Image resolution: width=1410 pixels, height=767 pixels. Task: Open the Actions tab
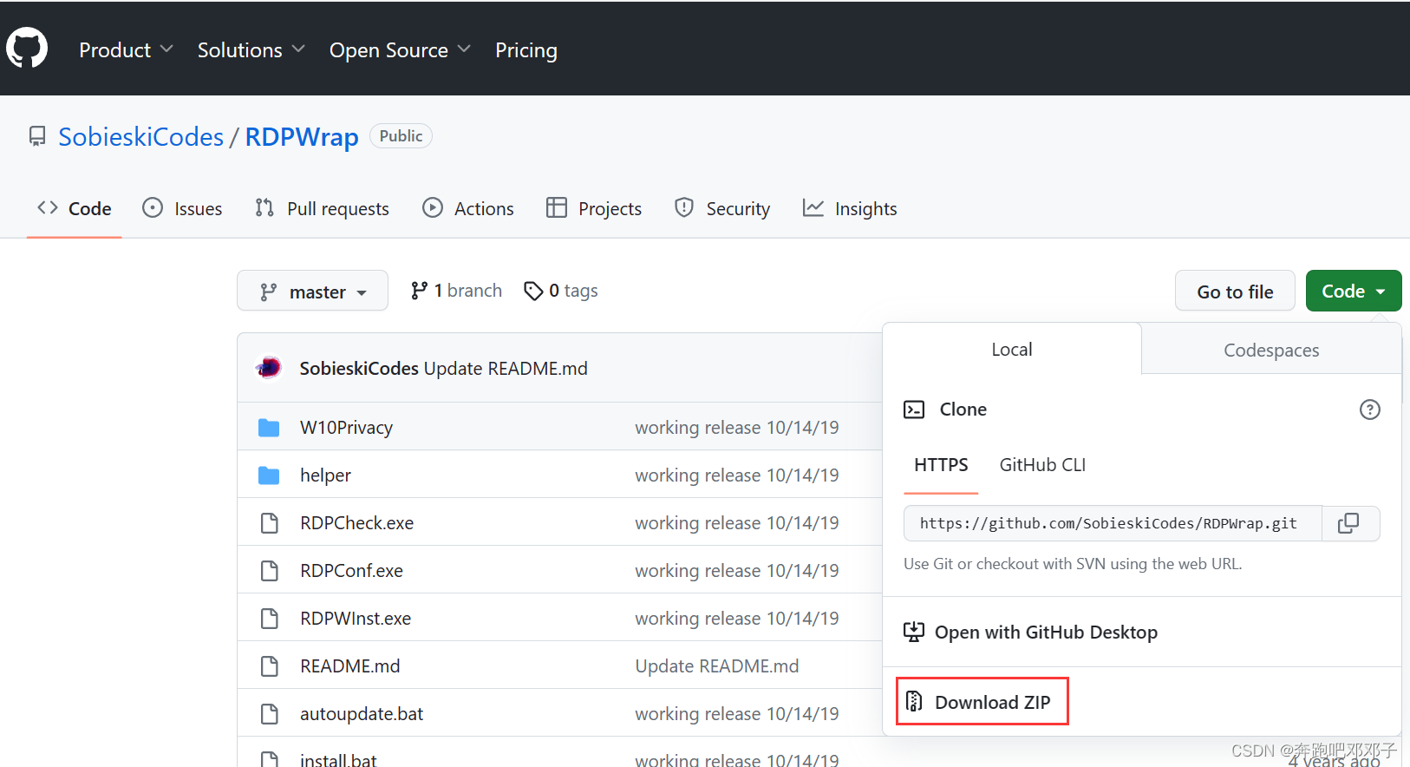468,209
